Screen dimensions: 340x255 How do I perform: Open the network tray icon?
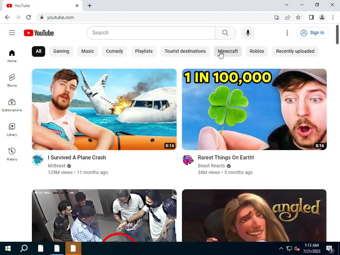289,248
